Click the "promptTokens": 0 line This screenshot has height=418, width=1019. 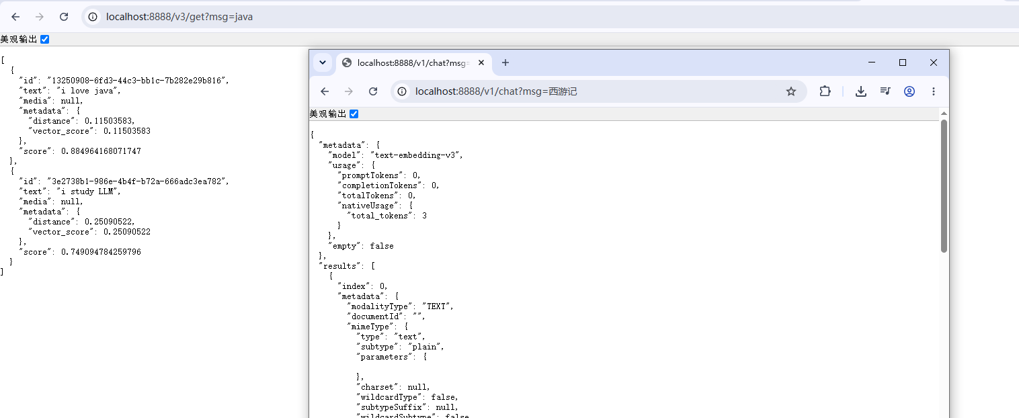click(379, 175)
